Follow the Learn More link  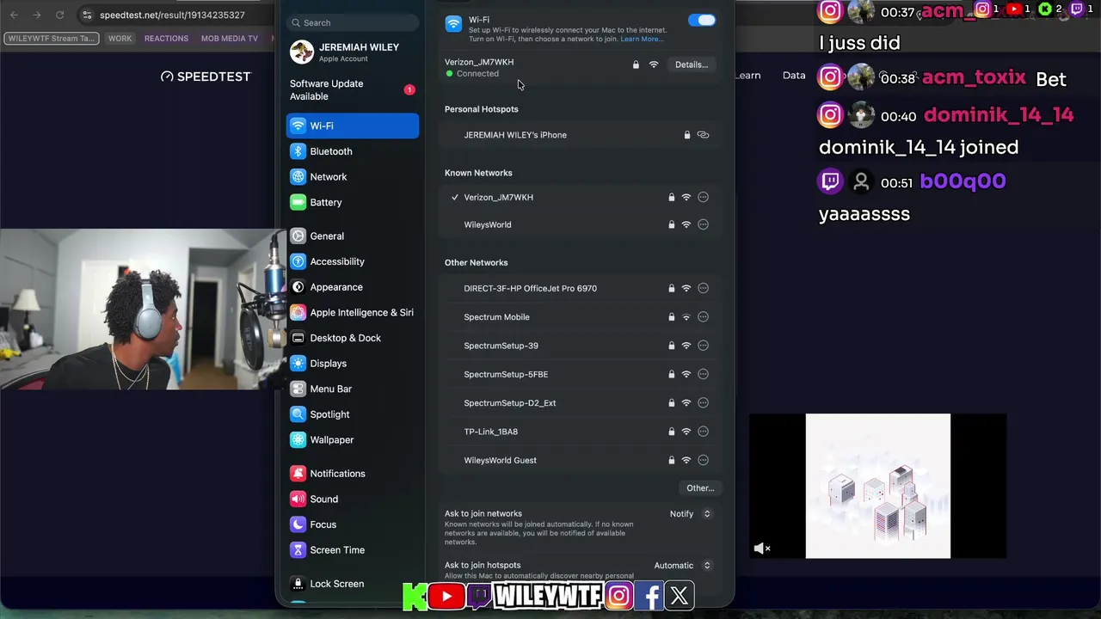click(642, 39)
